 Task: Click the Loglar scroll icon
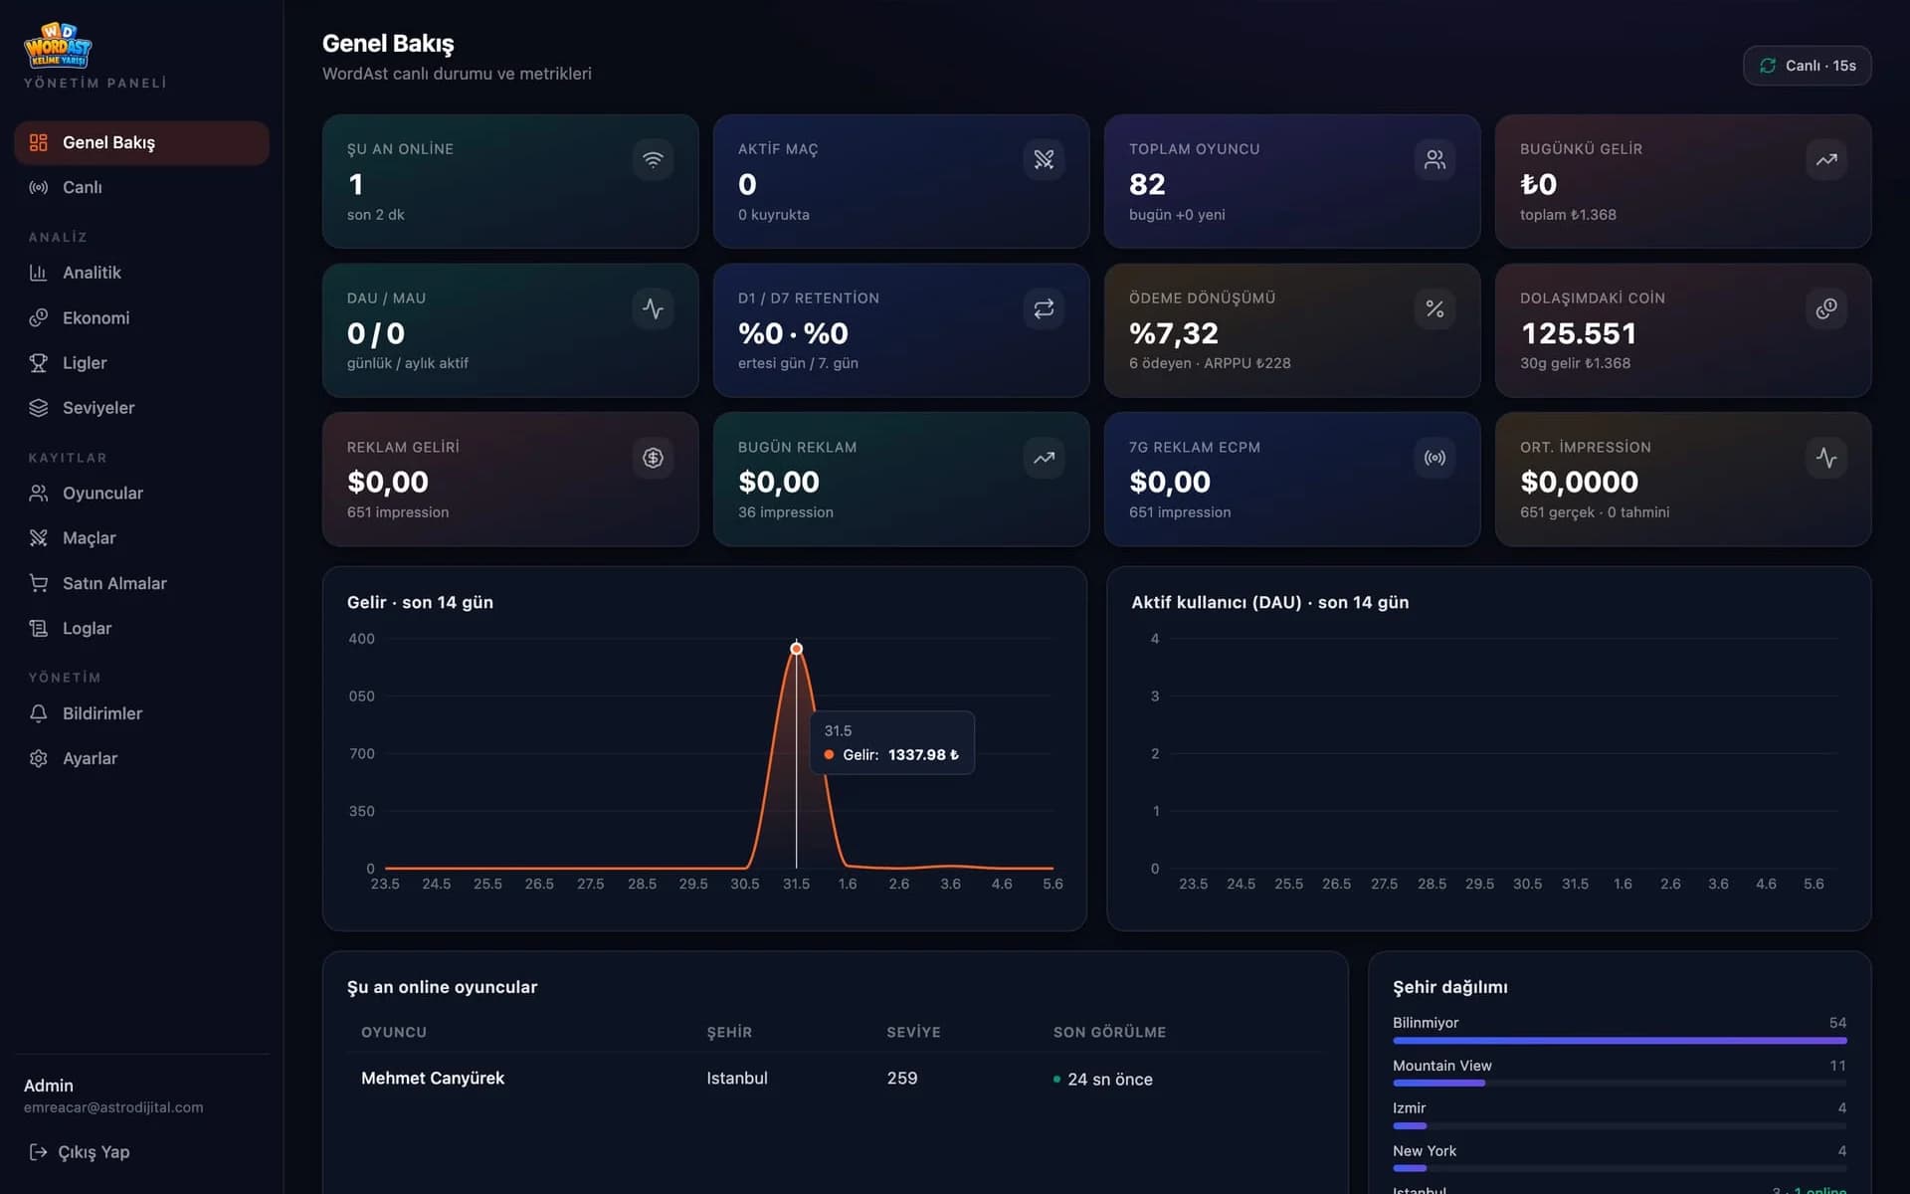point(39,628)
